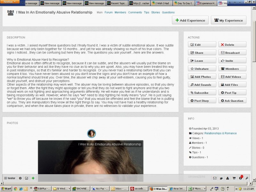The height and width of the screenshot is (192, 256).
Task: Click the green plus icon in bottom bar
Action: [x=33, y=178]
